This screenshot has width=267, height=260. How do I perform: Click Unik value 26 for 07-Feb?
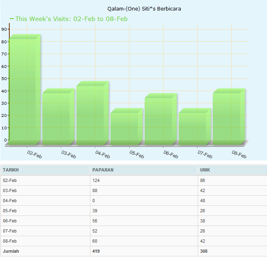pos(203,231)
